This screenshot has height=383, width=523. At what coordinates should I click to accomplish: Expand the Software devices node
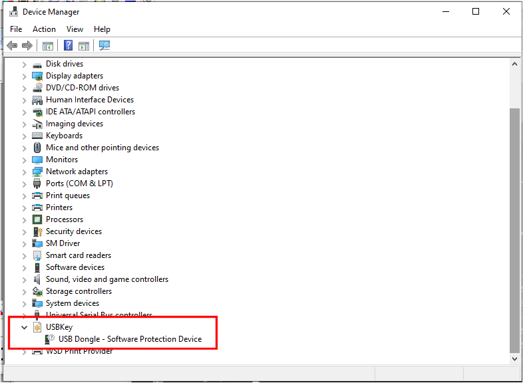24,268
